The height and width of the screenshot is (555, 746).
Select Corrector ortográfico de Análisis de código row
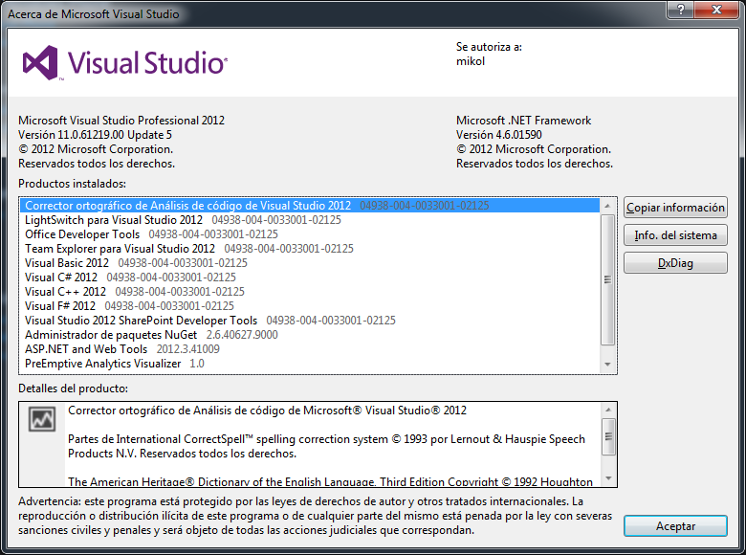click(x=310, y=206)
